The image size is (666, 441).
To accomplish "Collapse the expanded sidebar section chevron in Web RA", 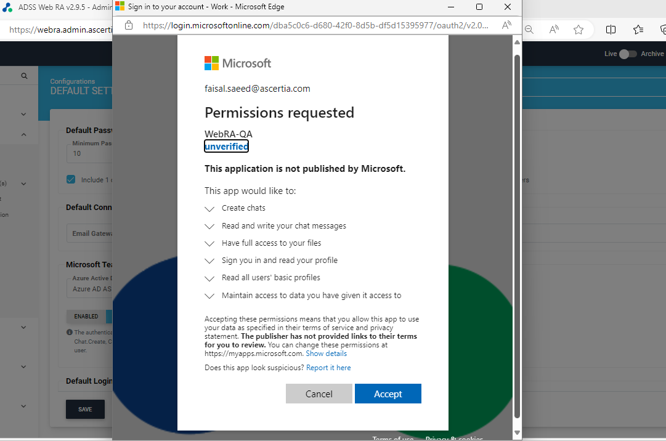I will [24, 134].
